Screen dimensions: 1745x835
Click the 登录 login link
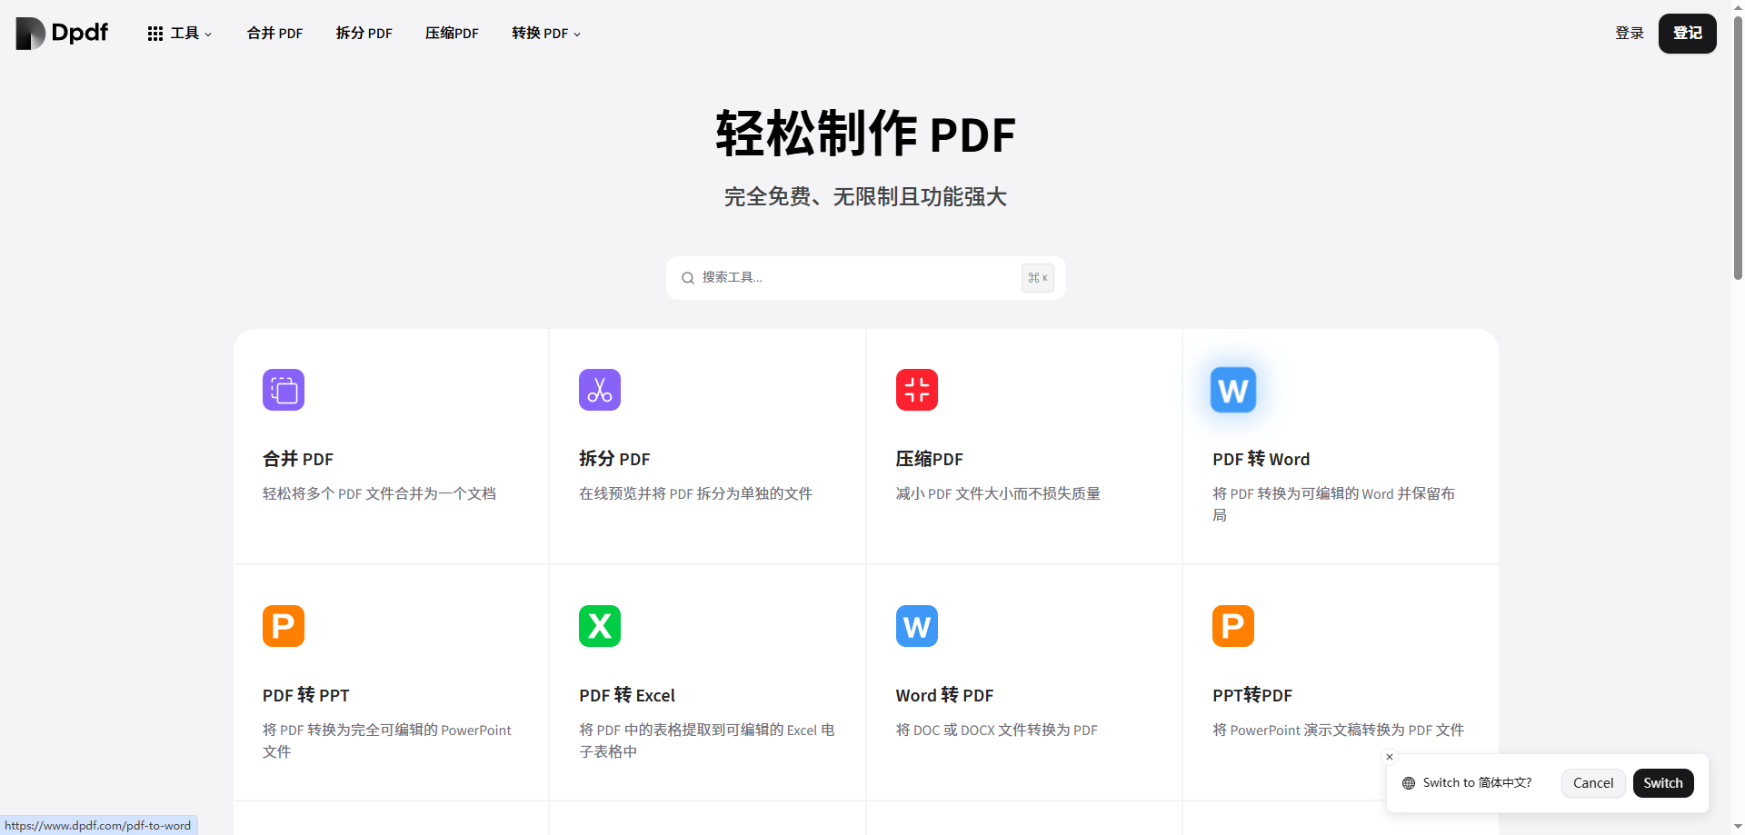(x=1630, y=34)
